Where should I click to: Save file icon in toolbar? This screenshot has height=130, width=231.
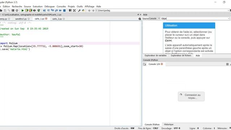5,10
